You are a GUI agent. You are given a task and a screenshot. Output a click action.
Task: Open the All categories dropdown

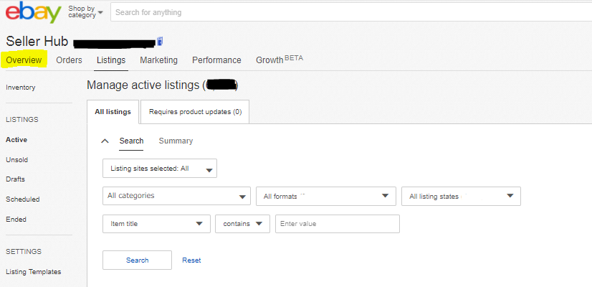pos(176,196)
